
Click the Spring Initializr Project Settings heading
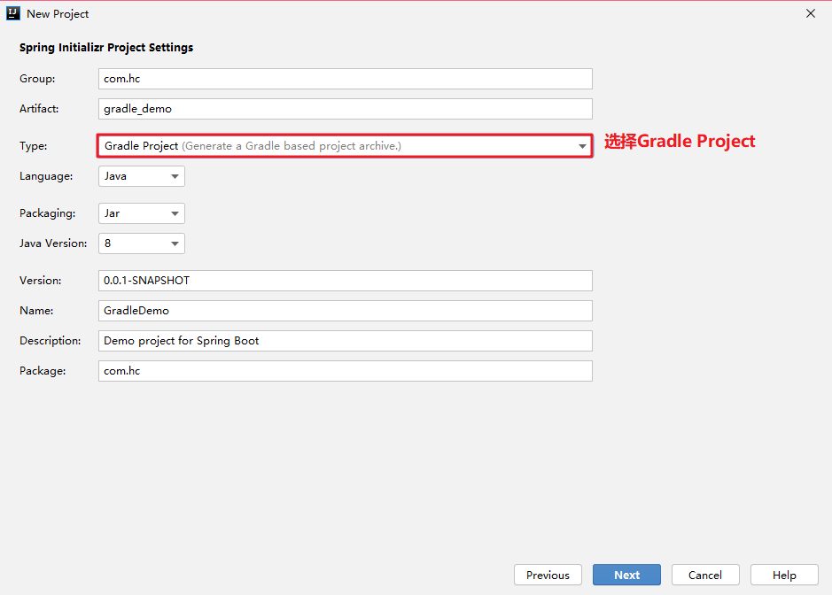[x=106, y=48]
